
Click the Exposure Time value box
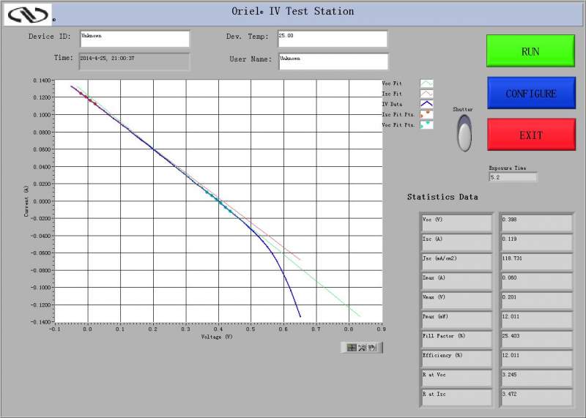tap(513, 177)
